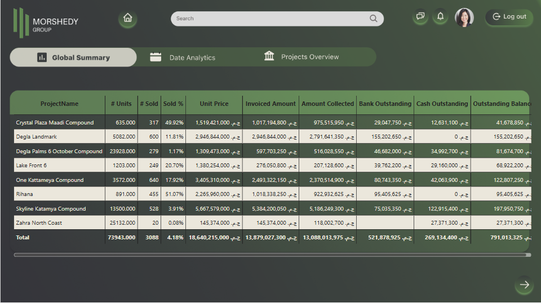Sort by Invoiced Amount column header
This screenshot has width=541, height=303.
point(270,104)
